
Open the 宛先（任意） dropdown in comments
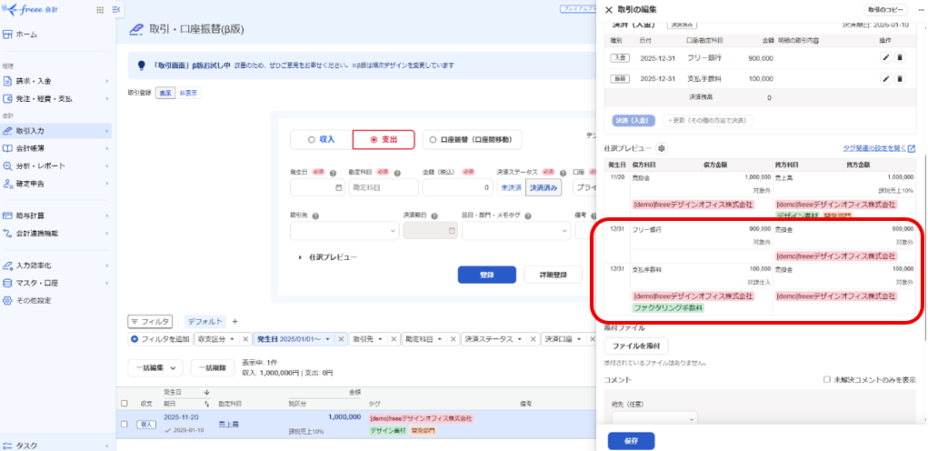tap(655, 418)
